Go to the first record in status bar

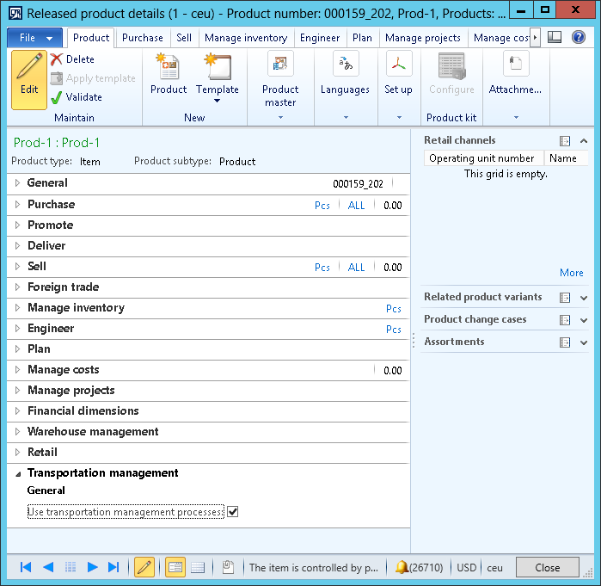(26, 567)
